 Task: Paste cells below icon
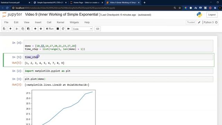(28, 29)
